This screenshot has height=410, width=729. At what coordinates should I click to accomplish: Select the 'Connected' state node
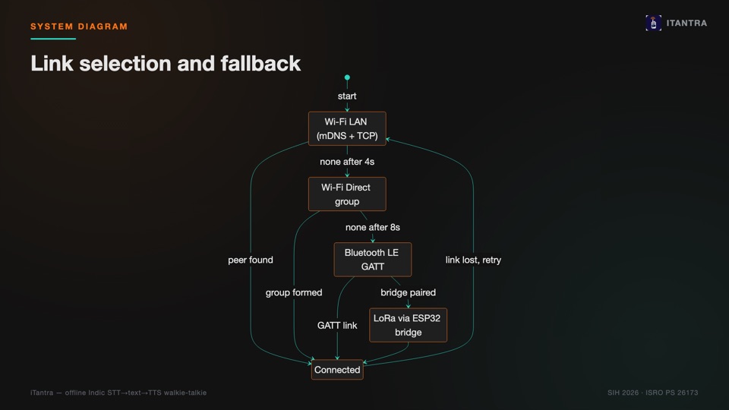coord(337,370)
